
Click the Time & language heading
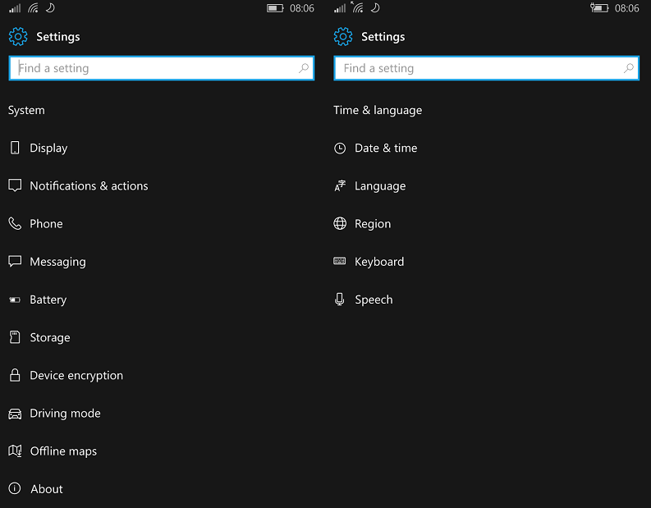[378, 111]
